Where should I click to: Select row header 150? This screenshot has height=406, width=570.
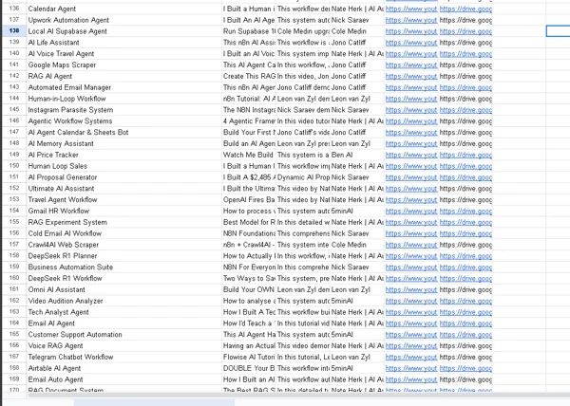[14, 166]
